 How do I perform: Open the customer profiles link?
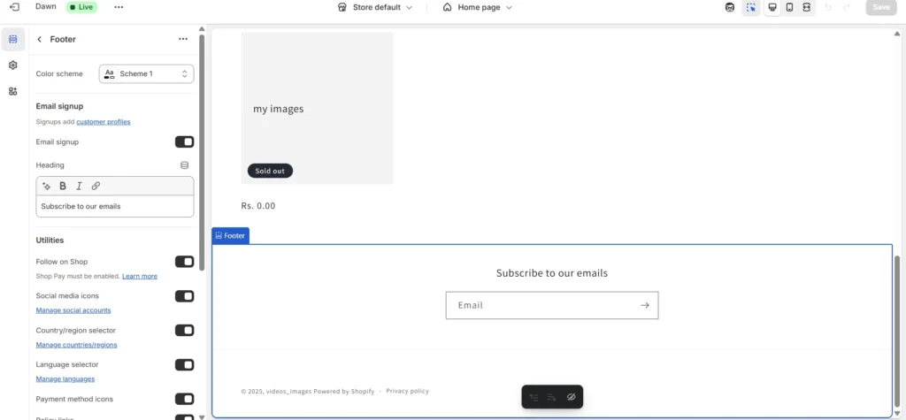[x=103, y=122]
